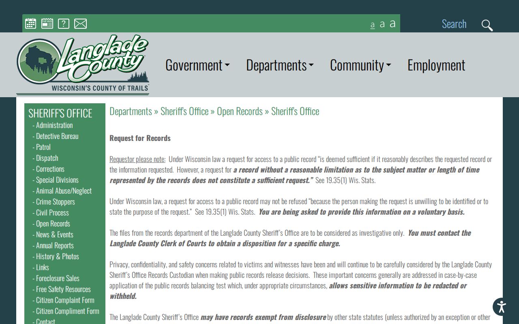Image resolution: width=519 pixels, height=324 pixels.
Task: Open the Foreclosure Sales link
Action: click(x=58, y=278)
